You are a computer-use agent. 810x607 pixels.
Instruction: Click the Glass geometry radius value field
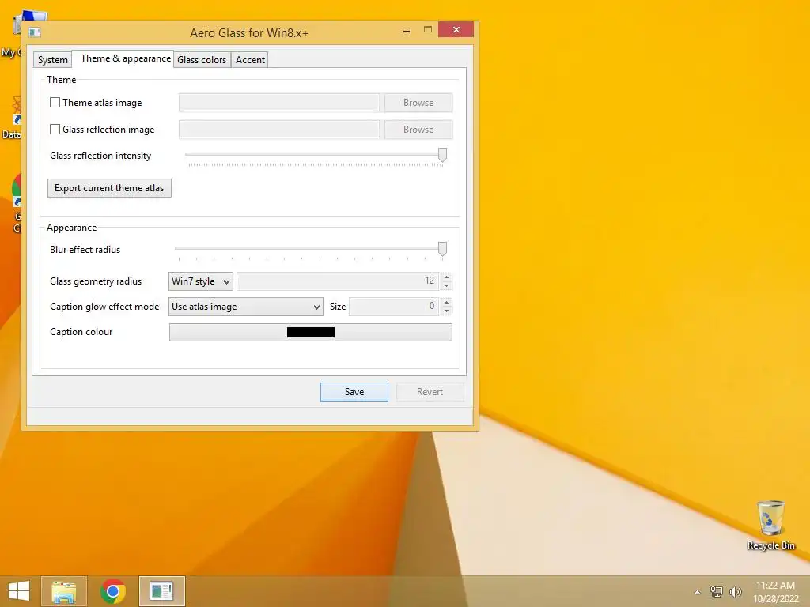[338, 281]
